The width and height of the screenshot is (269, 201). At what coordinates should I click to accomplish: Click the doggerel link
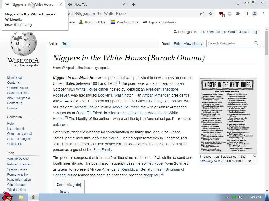pyautogui.click(x=151, y=175)
